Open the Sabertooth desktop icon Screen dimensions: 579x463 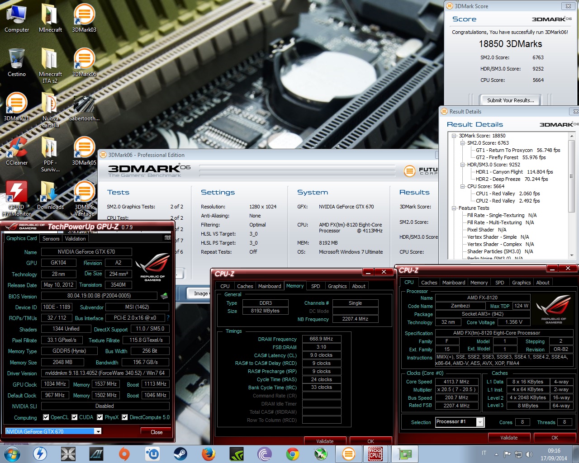point(84,109)
